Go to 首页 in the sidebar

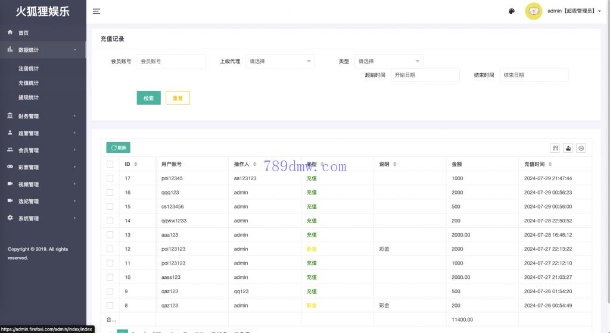click(x=23, y=33)
